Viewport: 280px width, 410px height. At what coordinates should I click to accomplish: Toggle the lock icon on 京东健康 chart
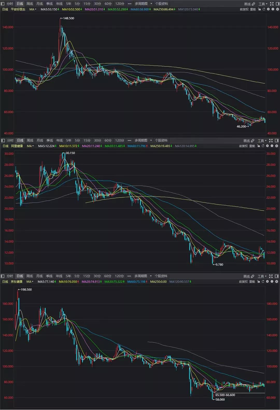coord(258,281)
